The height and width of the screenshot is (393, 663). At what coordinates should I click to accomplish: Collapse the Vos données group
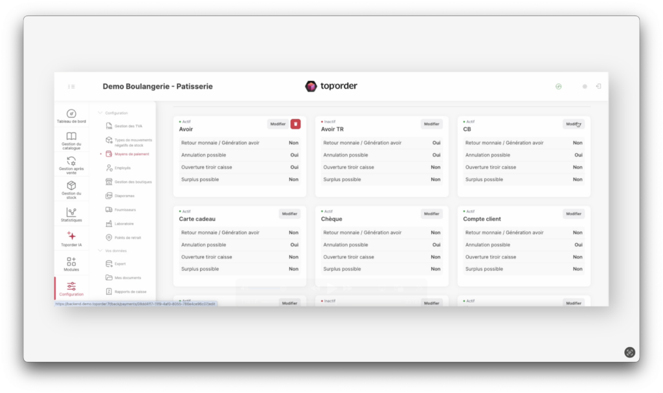coord(100,250)
